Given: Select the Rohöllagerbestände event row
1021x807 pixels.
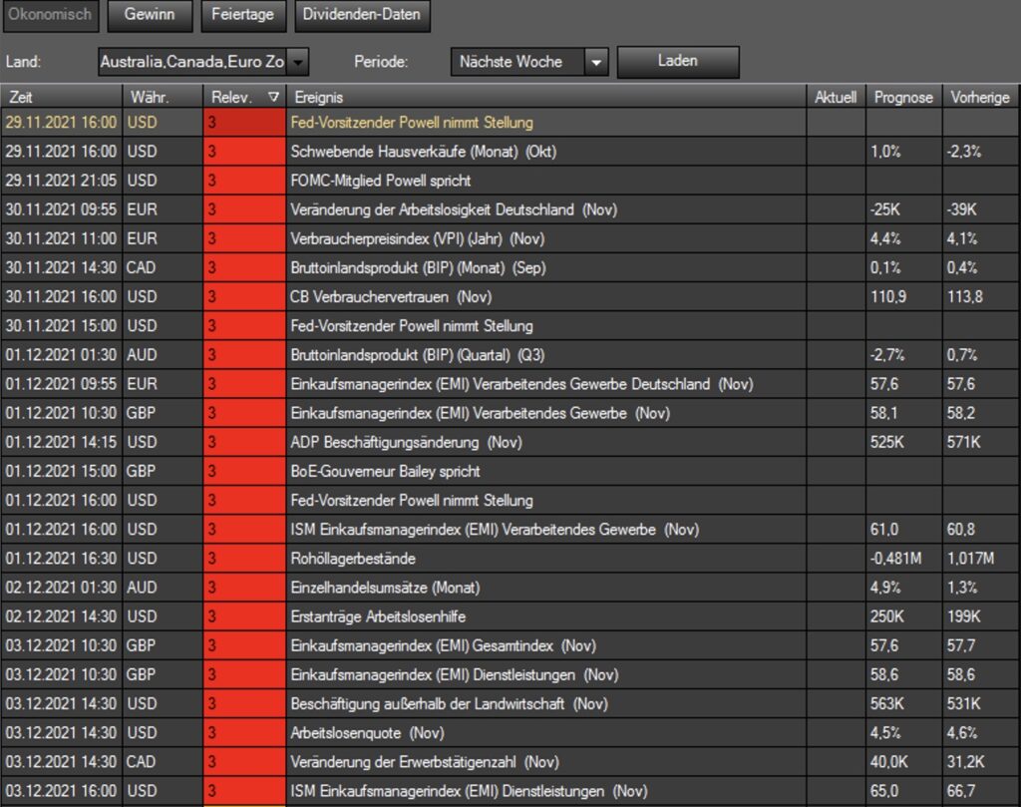Looking at the screenshot, I should (x=353, y=559).
